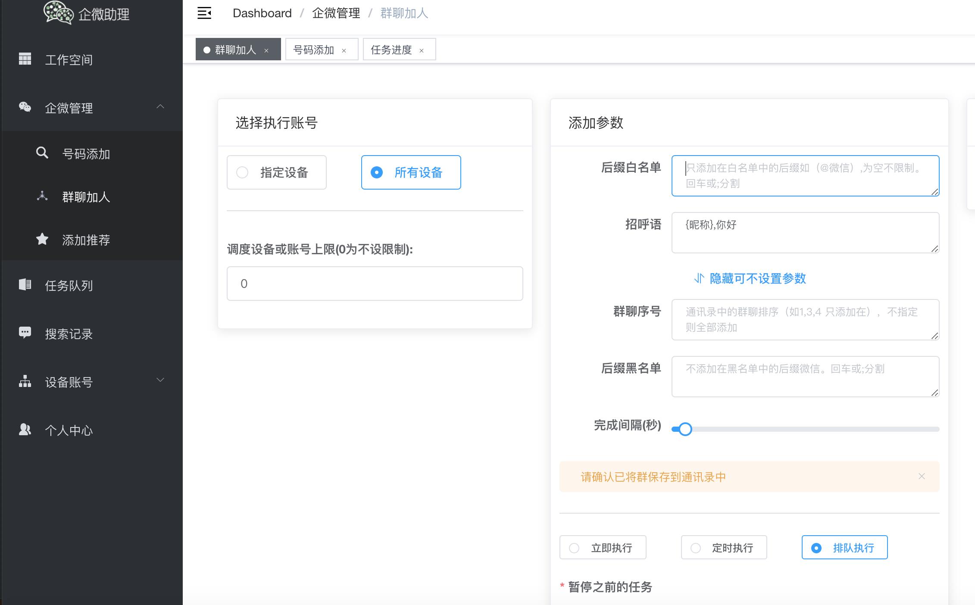Click the 完成间隔(秒) slider handle

tap(685, 429)
